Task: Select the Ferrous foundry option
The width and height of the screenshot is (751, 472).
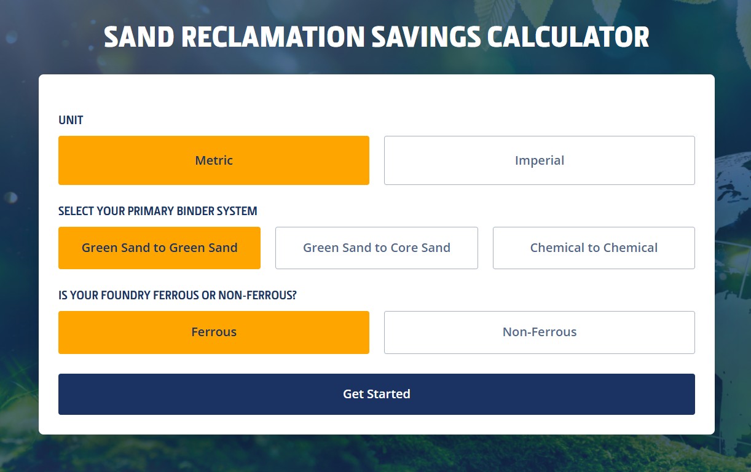Action: click(214, 332)
